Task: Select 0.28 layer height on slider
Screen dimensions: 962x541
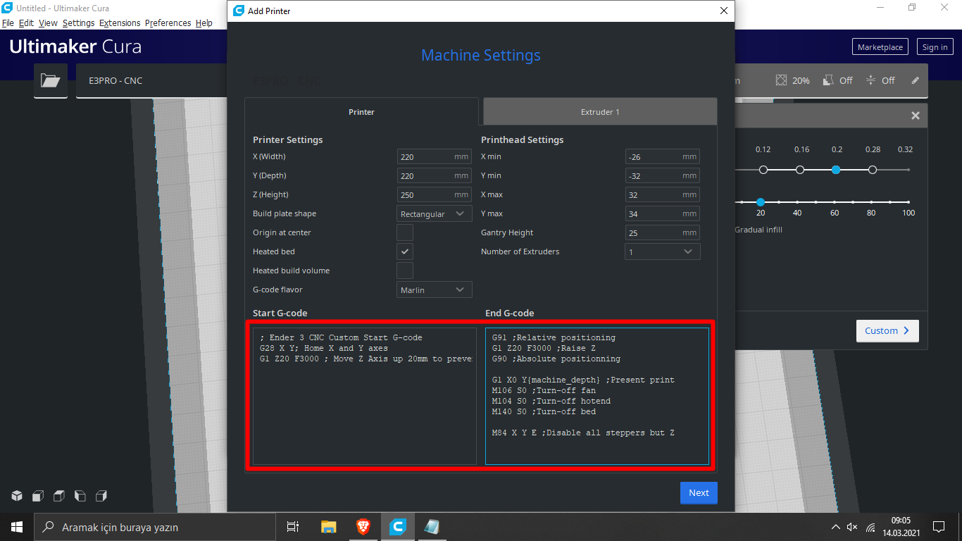Action: [x=873, y=170]
